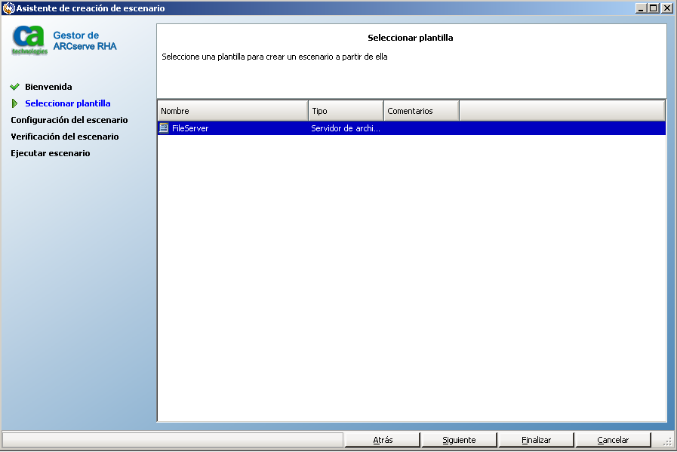
Task: Close the wizard window
Action: point(667,8)
